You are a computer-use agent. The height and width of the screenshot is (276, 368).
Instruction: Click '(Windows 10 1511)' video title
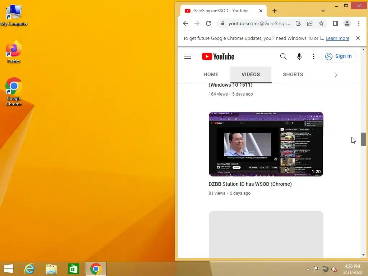click(x=230, y=85)
